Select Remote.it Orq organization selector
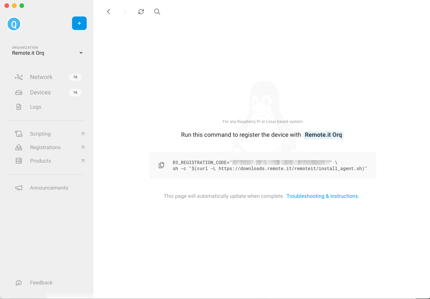Screen dimensions: 430x299 click(x=47, y=51)
